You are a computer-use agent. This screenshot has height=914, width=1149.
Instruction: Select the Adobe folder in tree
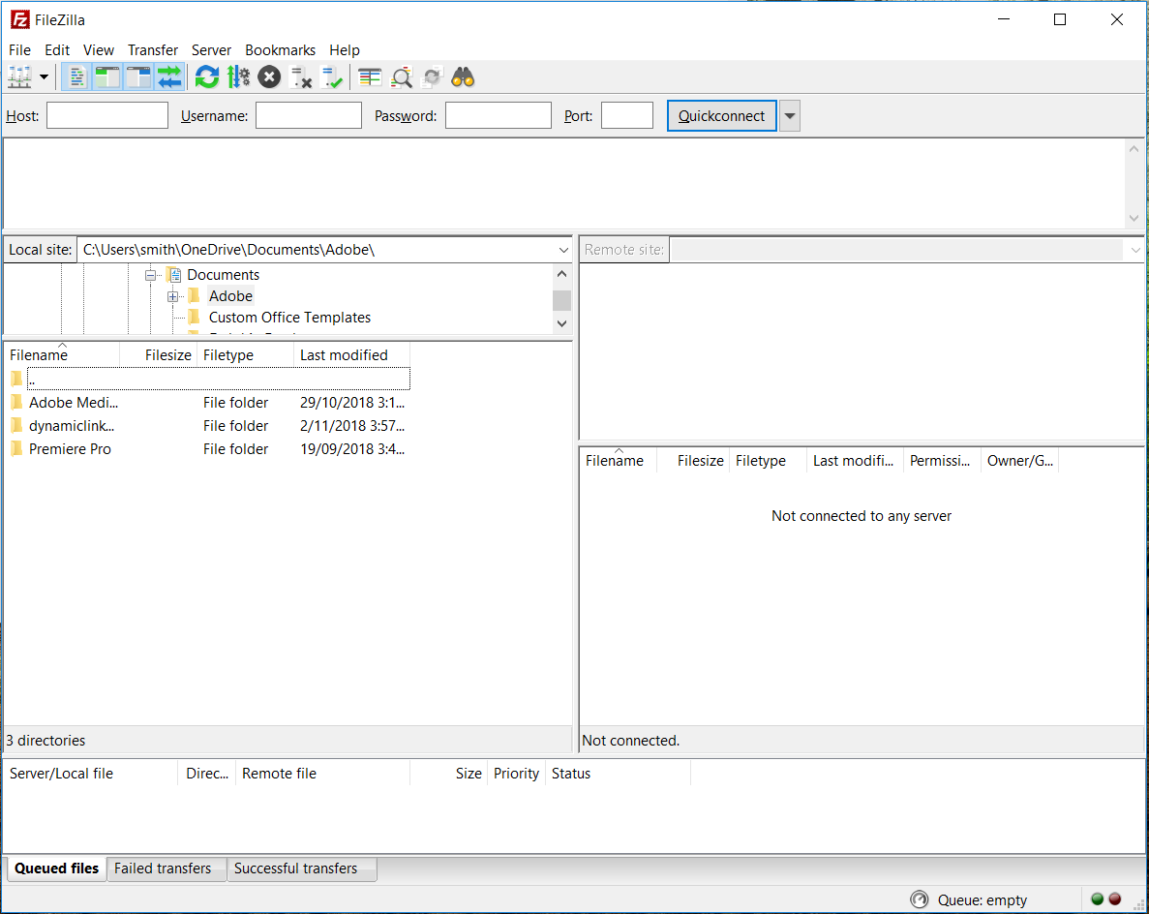pos(230,296)
